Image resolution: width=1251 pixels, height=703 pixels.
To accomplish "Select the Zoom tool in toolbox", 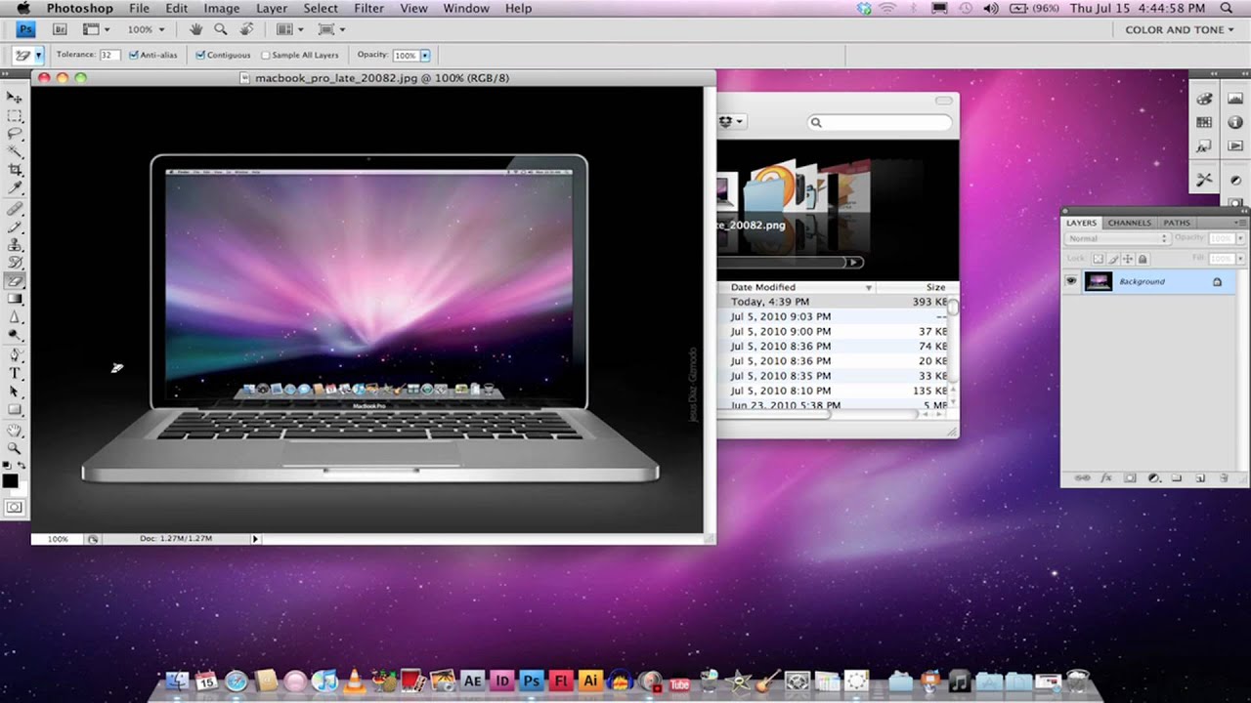I will 15,448.
